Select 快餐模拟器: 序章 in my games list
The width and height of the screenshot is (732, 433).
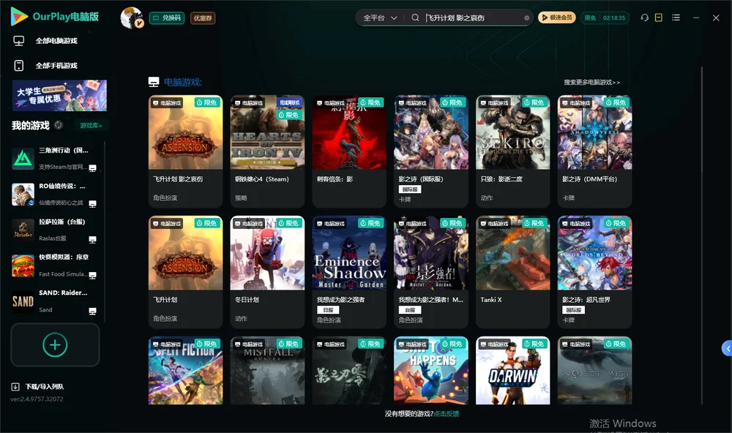click(x=55, y=266)
